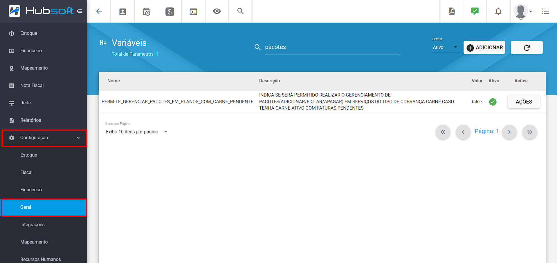Open the Fiscal submenu under Configuração
The height and width of the screenshot is (263, 557).
44,173
